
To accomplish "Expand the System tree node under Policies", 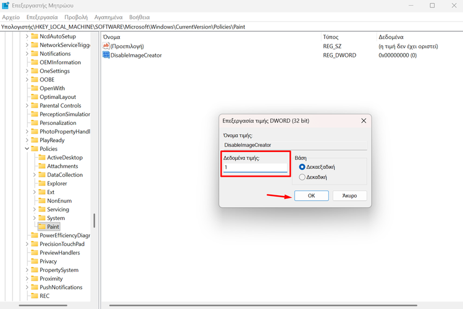I will point(34,218).
